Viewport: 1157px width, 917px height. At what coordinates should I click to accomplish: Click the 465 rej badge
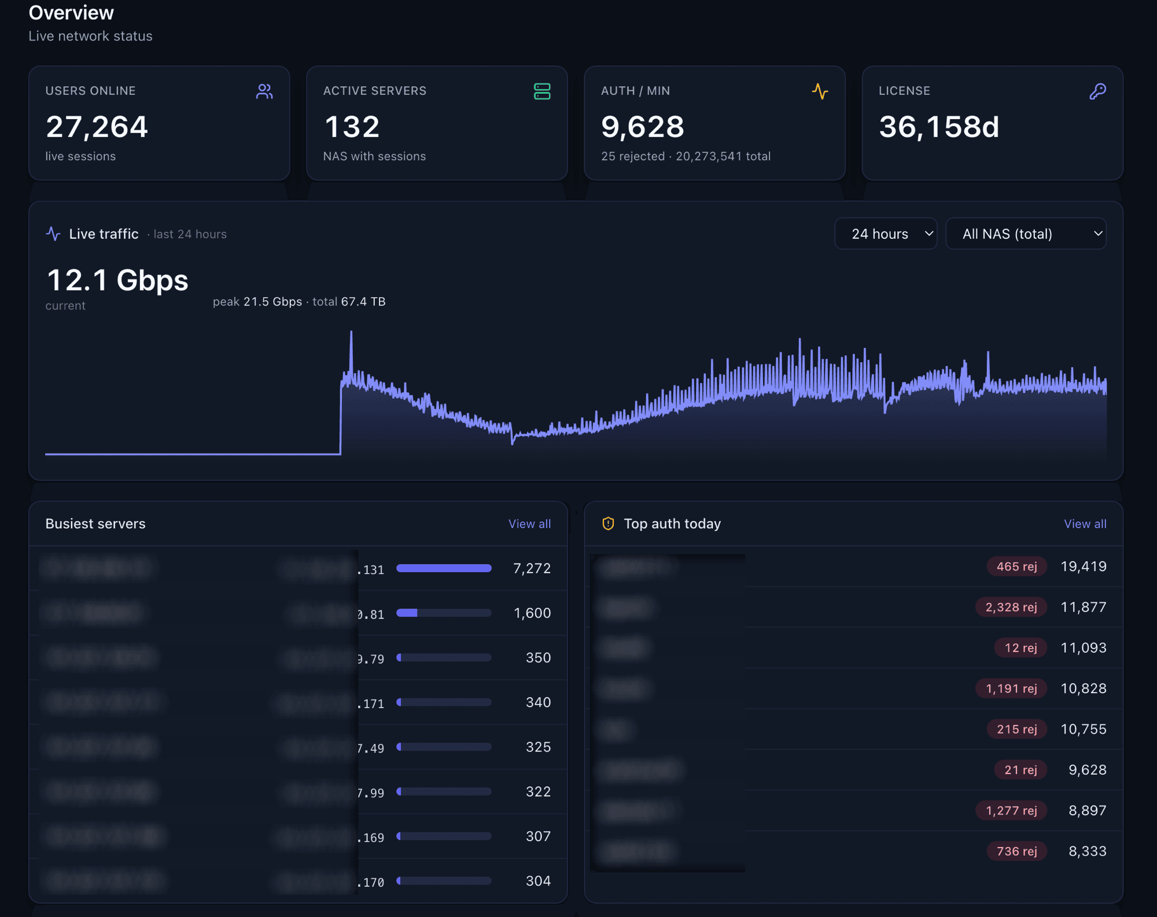[1016, 566]
